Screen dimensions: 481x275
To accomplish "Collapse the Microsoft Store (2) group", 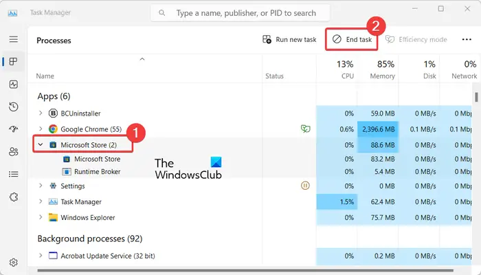I will point(41,144).
